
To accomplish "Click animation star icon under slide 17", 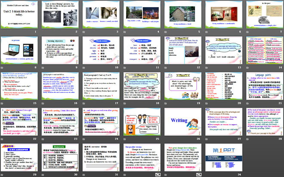I will [83, 104].
